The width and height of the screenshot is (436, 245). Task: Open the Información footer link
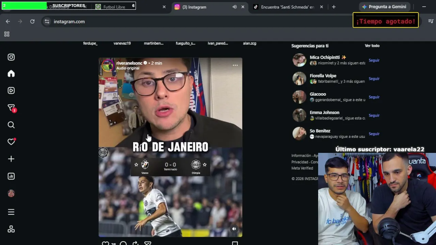click(x=301, y=156)
